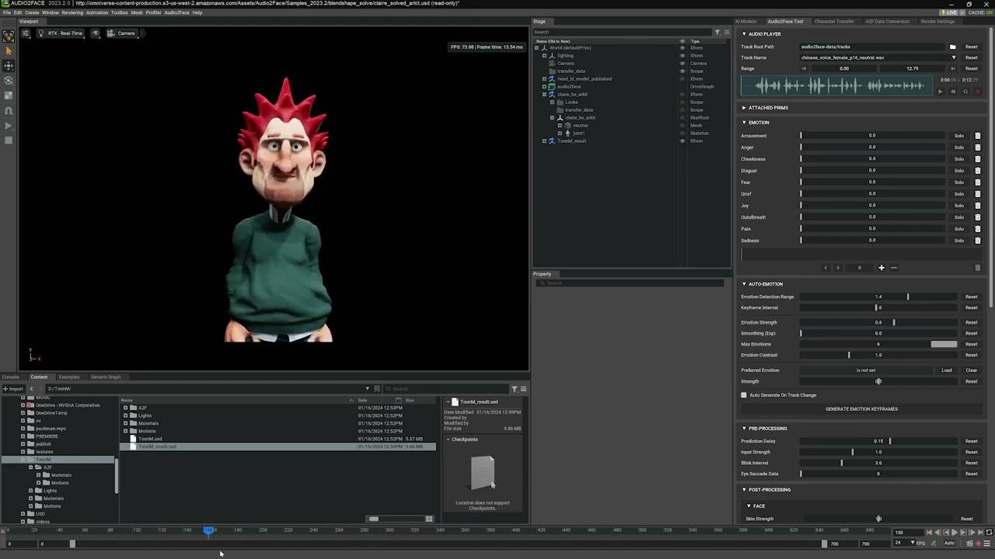Activate the Move tool in the left toolbar
The image size is (995, 559).
[9, 66]
